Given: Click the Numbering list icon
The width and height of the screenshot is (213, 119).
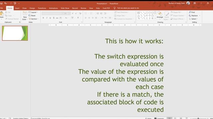Looking at the screenshot, I should pos(91,13).
